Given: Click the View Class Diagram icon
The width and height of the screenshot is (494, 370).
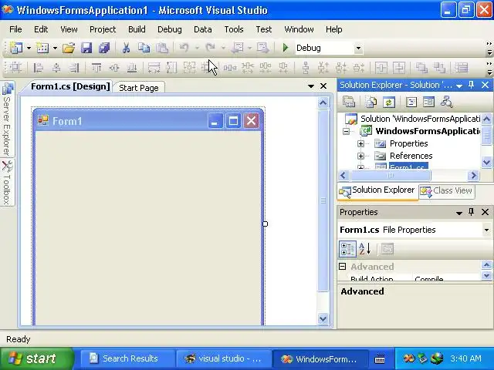Looking at the screenshot, I should tap(446, 102).
